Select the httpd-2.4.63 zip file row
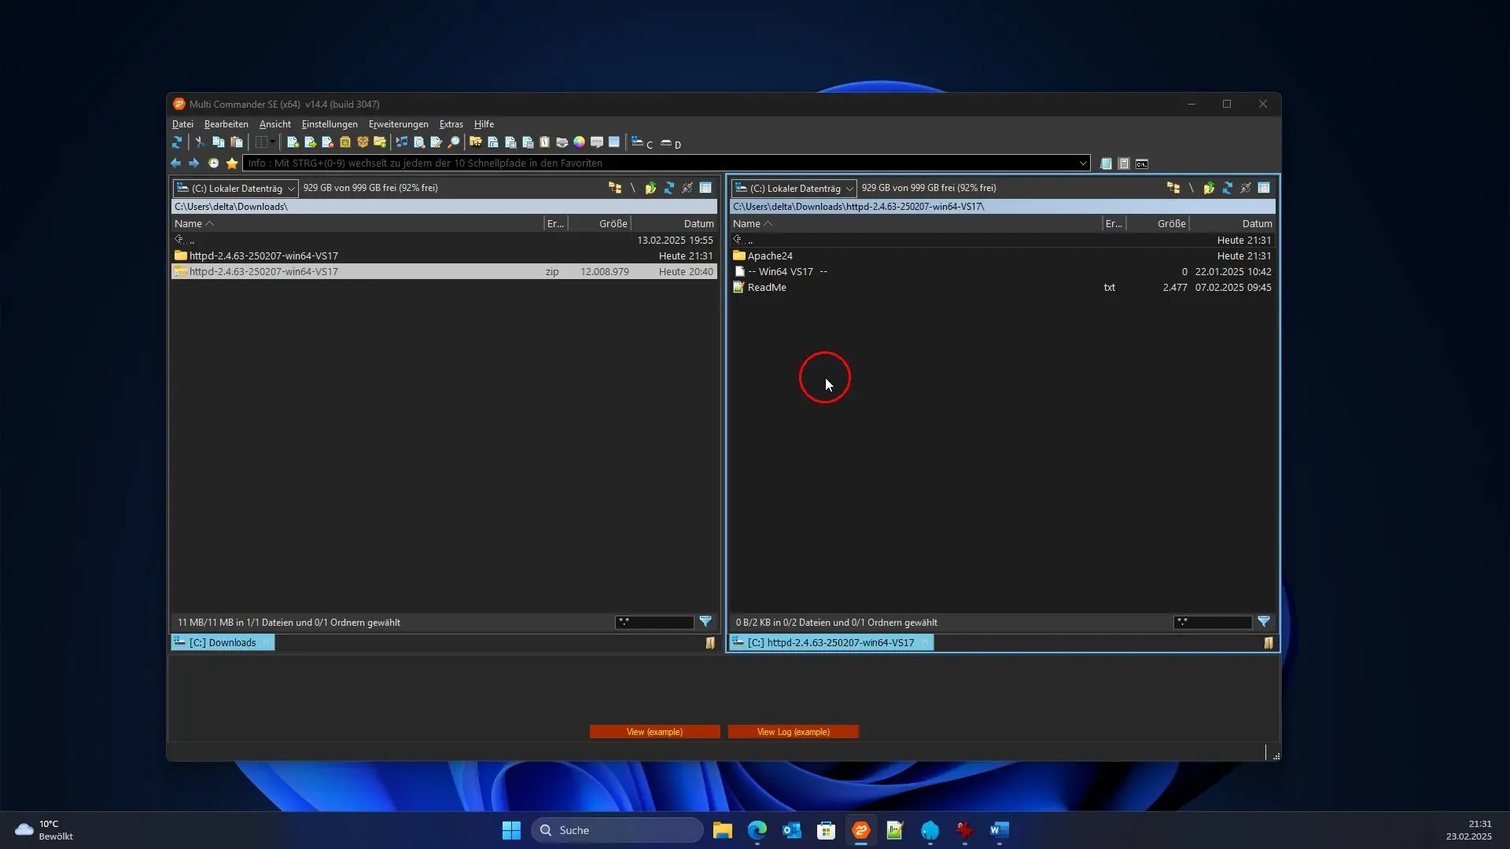This screenshot has height=849, width=1510. pyautogui.click(x=444, y=271)
